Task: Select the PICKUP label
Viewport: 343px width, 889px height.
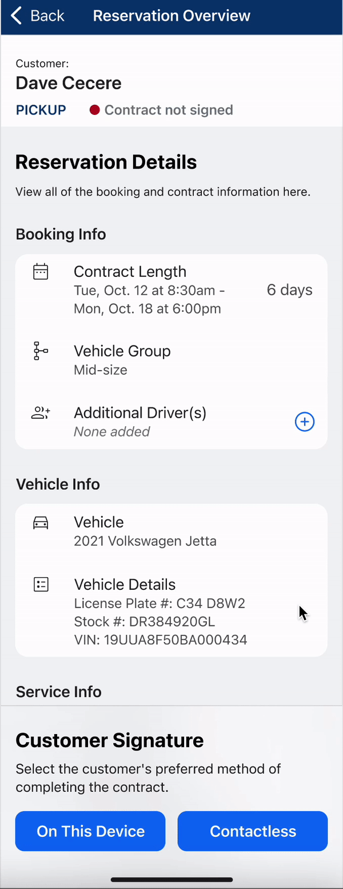Action: click(x=41, y=110)
